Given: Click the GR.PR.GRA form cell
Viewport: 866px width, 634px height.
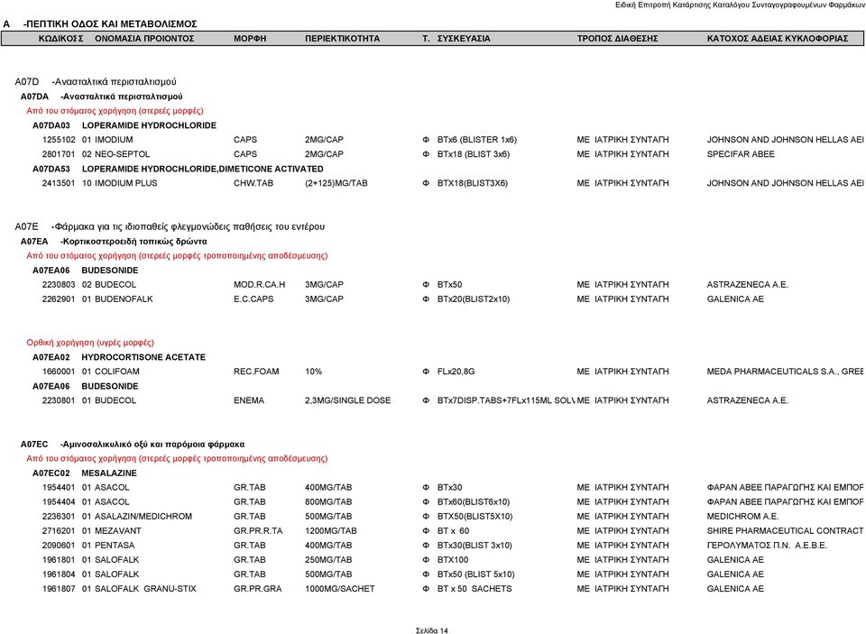Looking at the screenshot, I should pyautogui.click(x=257, y=589).
